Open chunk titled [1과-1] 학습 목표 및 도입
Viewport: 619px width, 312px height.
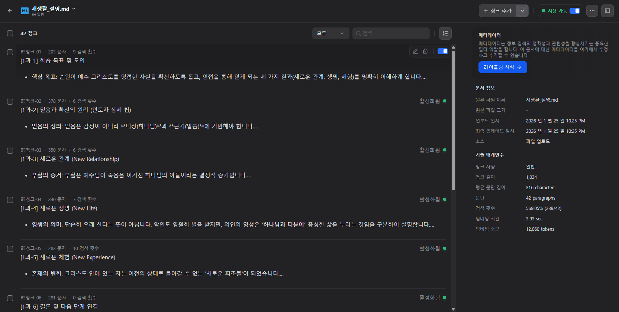52,60
